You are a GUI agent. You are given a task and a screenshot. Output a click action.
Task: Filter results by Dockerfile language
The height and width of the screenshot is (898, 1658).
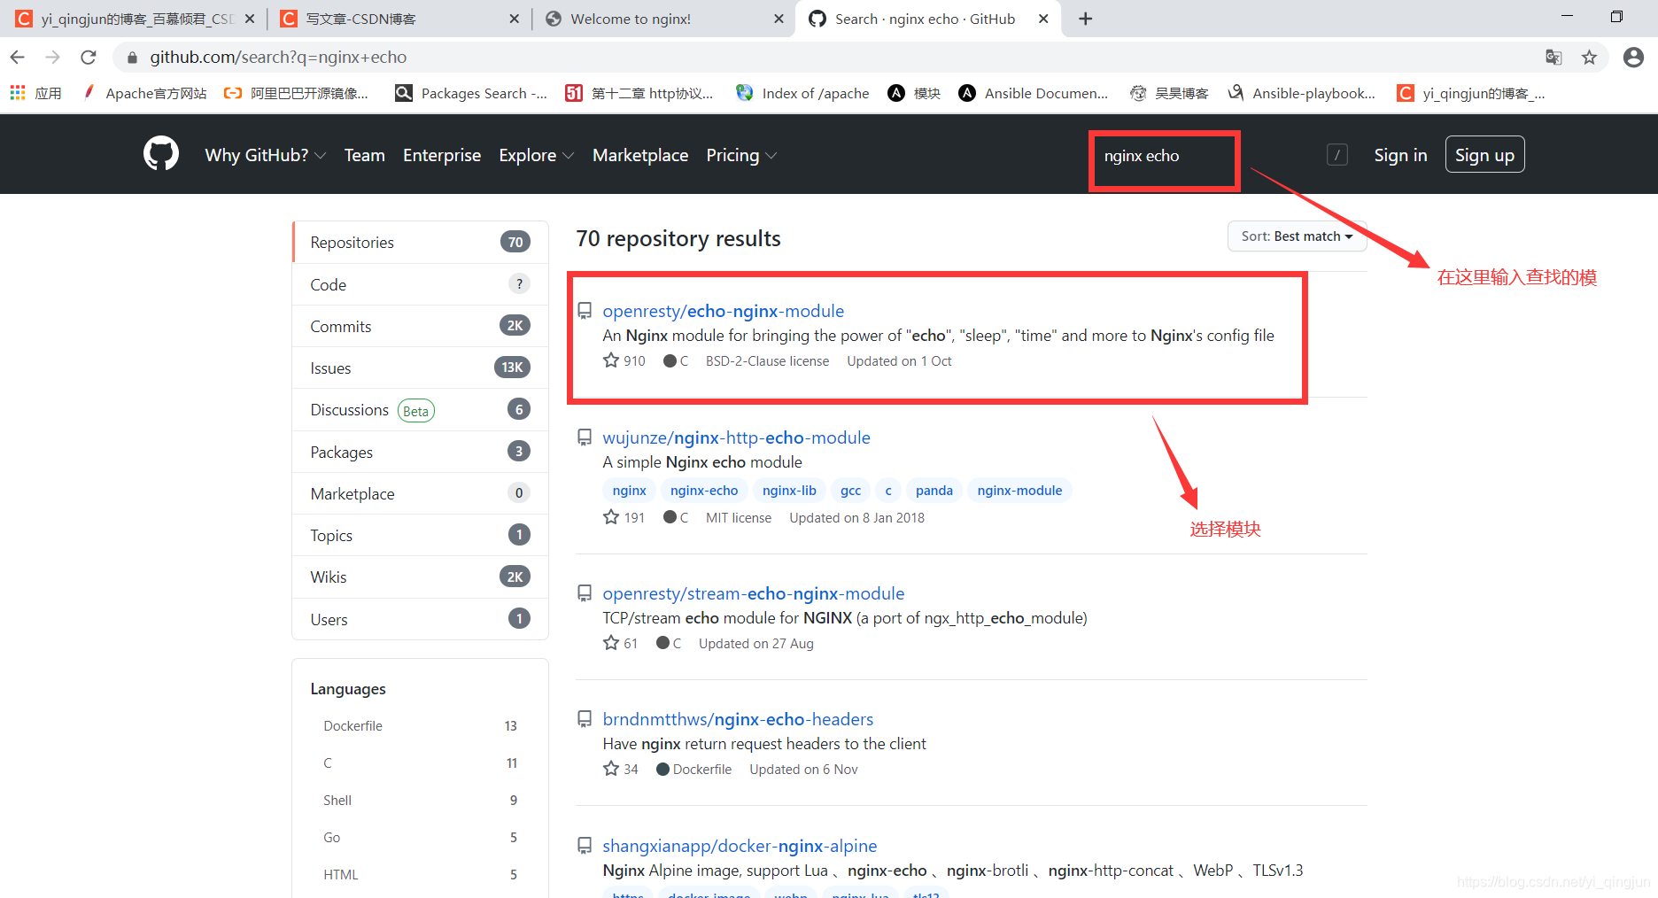[421, 725]
